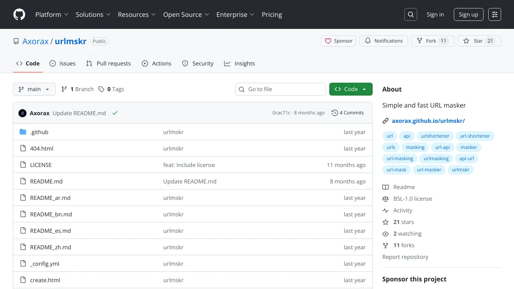View the 1 Branch link
This screenshot has width=514, height=289.
click(x=78, y=89)
